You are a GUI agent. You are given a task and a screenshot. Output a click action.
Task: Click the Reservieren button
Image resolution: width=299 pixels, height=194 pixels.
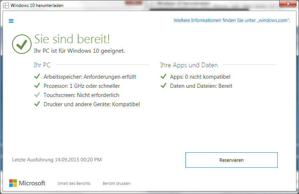(x=232, y=160)
